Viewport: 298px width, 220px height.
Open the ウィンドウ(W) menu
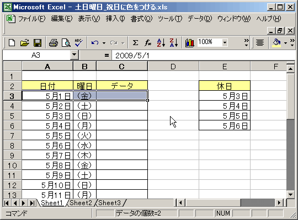234,19
